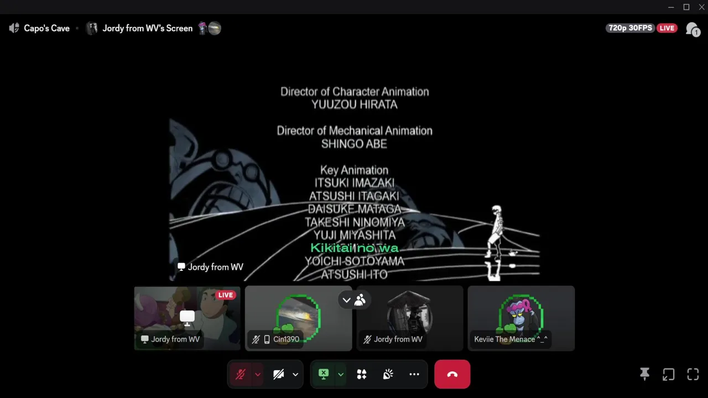Viewport: 708px width, 398px height.
Task: Collapse the participants strip with the chevron
Action: (346, 300)
